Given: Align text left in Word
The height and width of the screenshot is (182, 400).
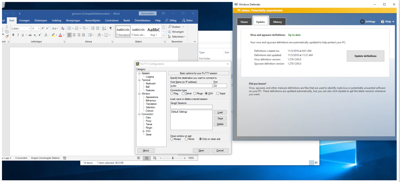Looking at the screenshot, I should click(x=69, y=35).
